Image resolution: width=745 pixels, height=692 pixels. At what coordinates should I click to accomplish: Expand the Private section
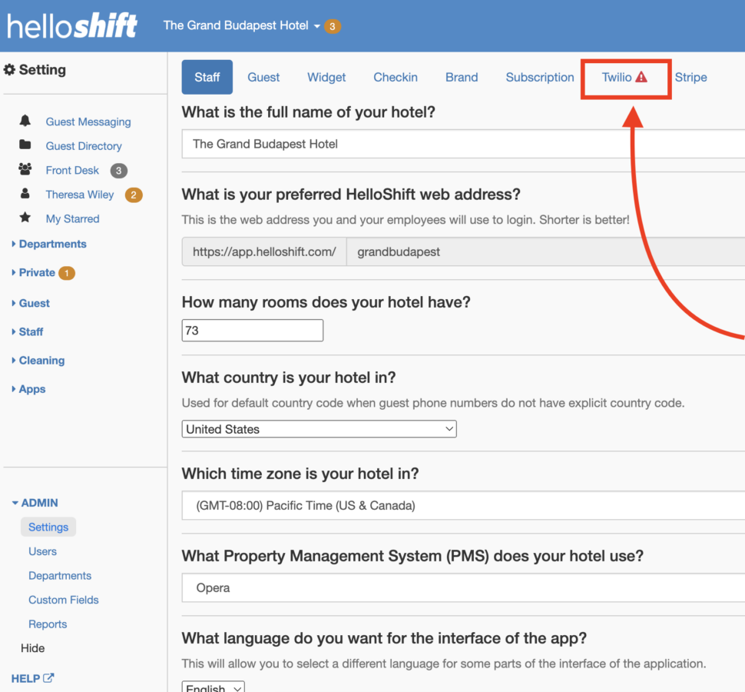(34, 272)
